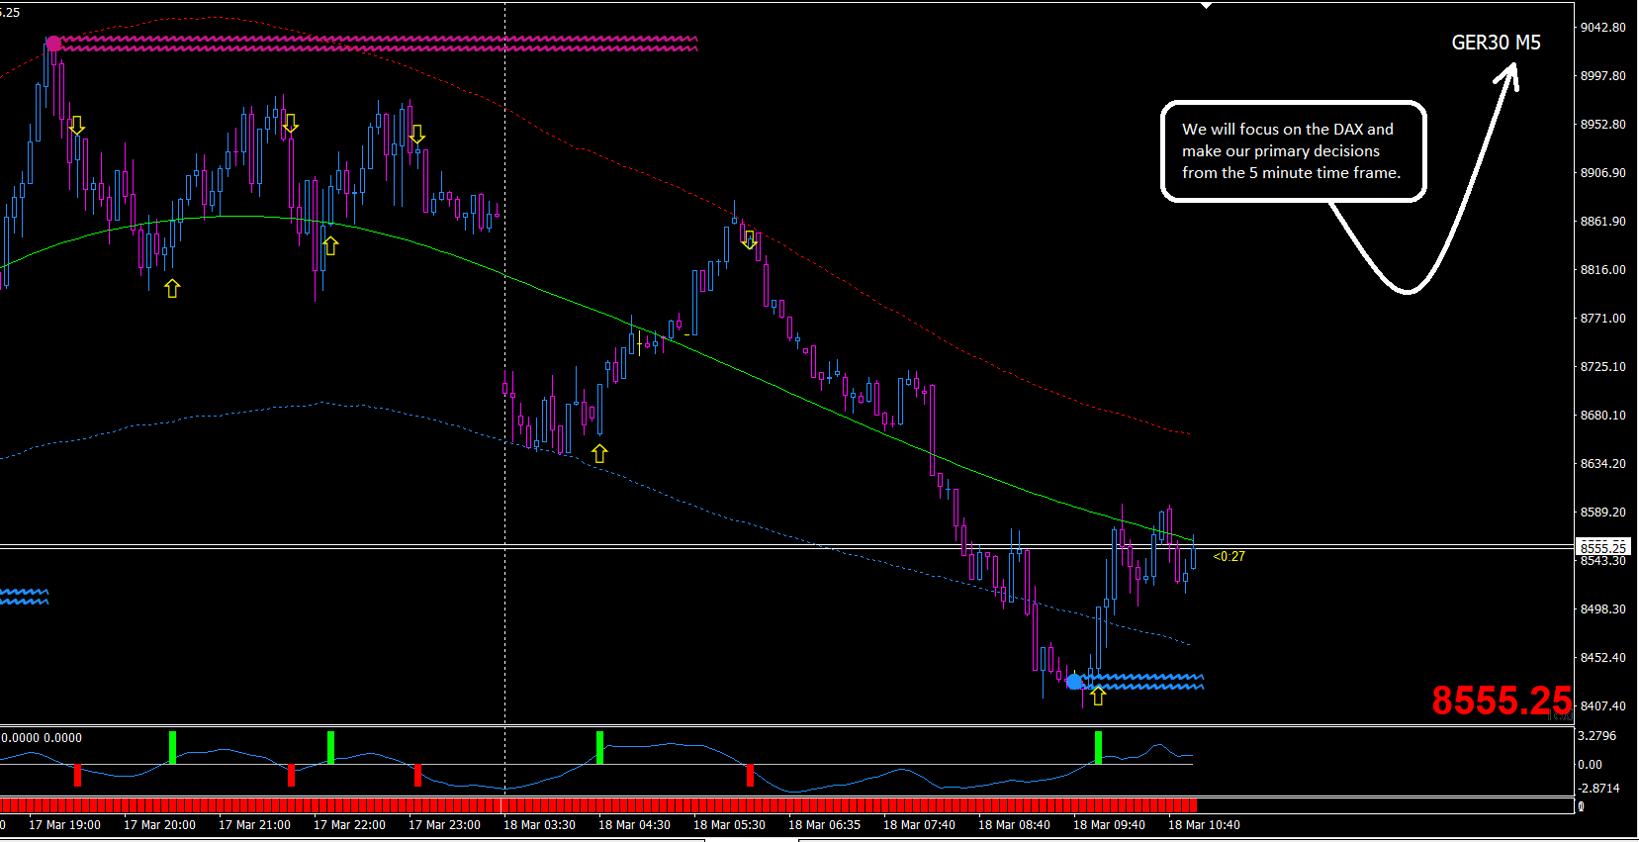This screenshot has width=1639, height=842.
Task: Click the 17 Mar 23:00 time label
Action: tap(444, 825)
